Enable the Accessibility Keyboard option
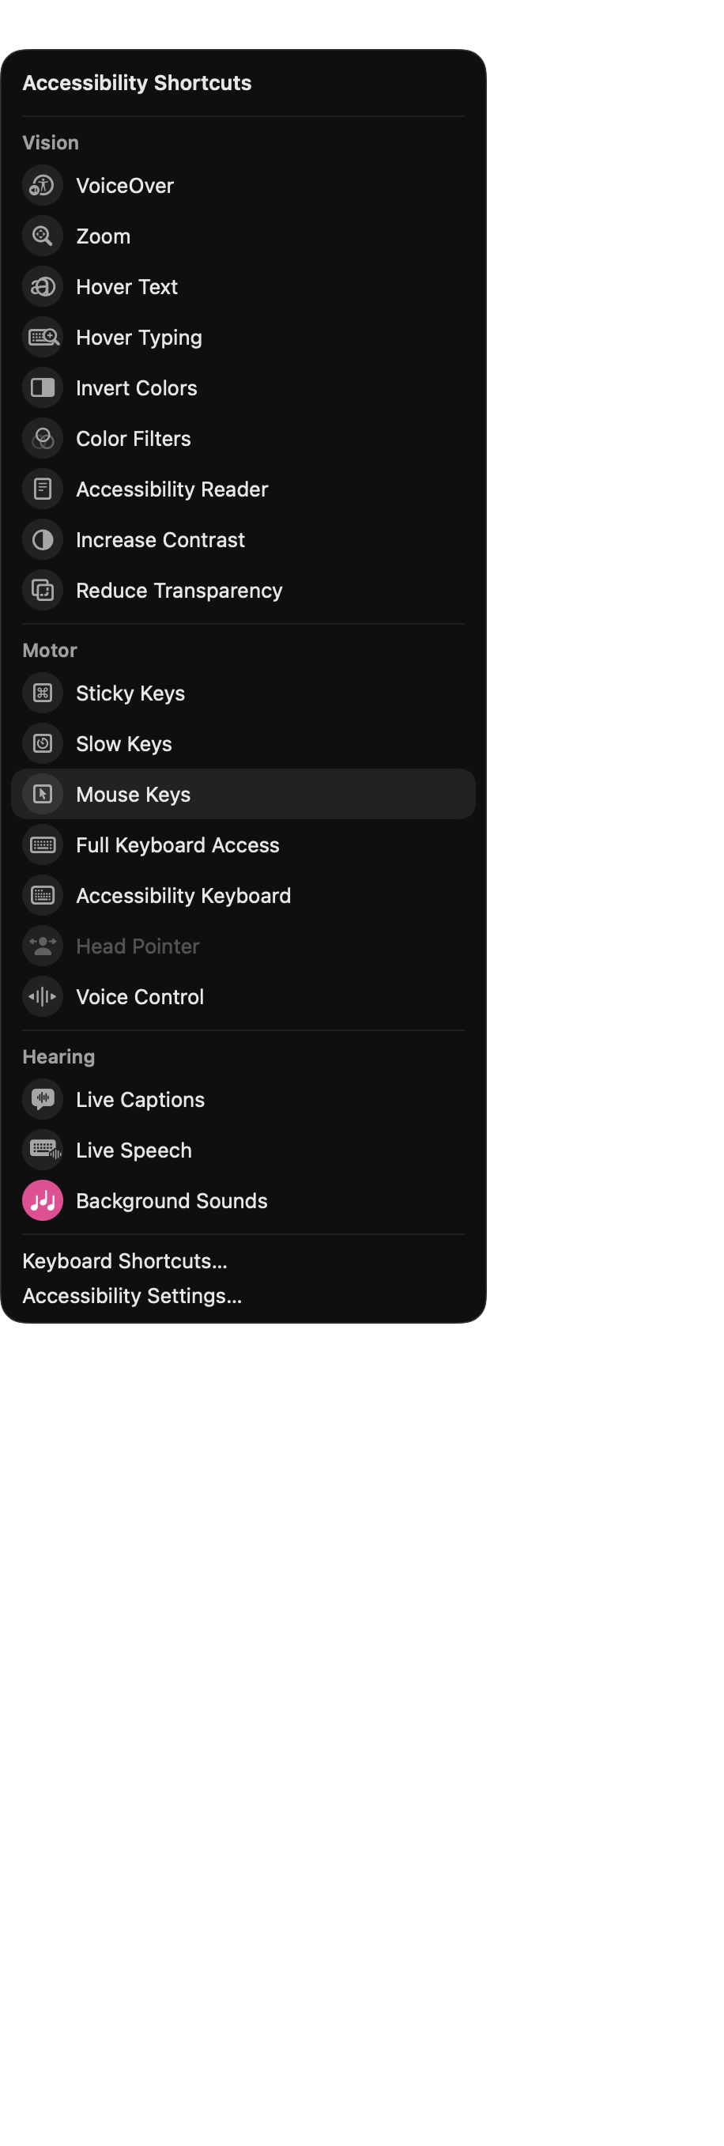Viewport: 724px width, 2146px height. pos(243,897)
